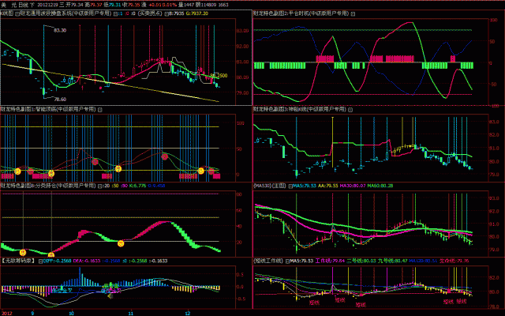Expand box after 波段操盘系统 indicator title

point(114,14)
